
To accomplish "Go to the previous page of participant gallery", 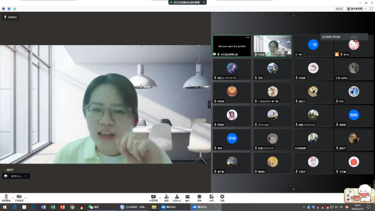I will [x=294, y=16].
